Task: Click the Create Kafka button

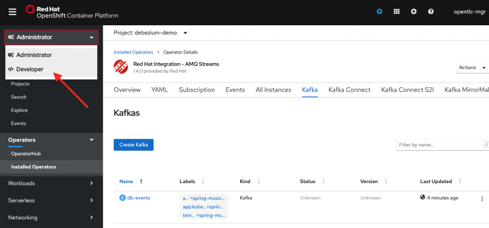Action: click(x=133, y=145)
